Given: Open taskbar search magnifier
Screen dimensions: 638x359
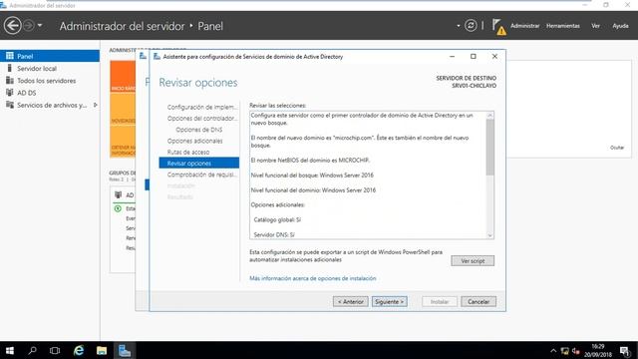Looking at the screenshot, I should click(32, 350).
